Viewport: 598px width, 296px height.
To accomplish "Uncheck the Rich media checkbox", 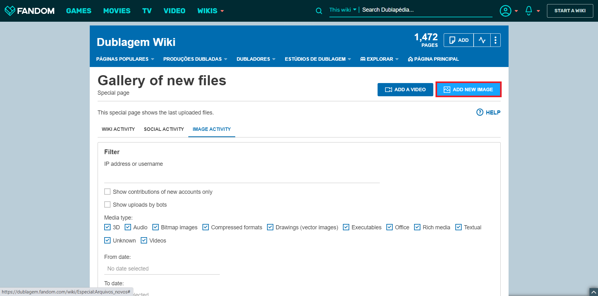I will (x=417, y=227).
